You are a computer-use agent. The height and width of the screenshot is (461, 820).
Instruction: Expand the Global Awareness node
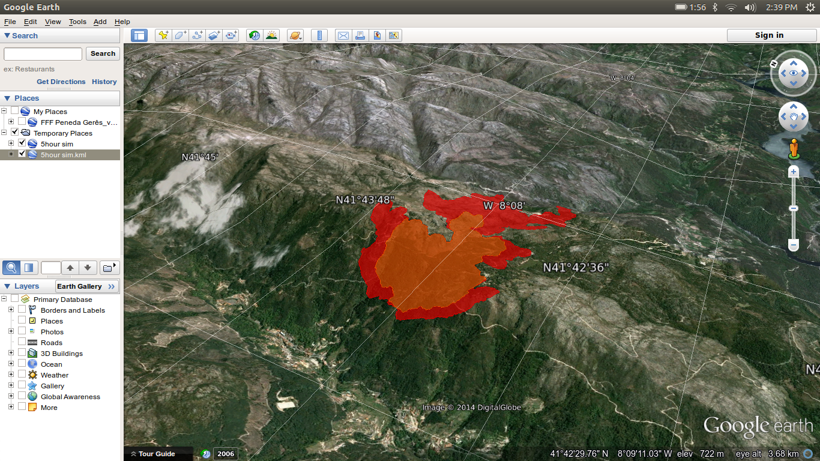tap(11, 396)
